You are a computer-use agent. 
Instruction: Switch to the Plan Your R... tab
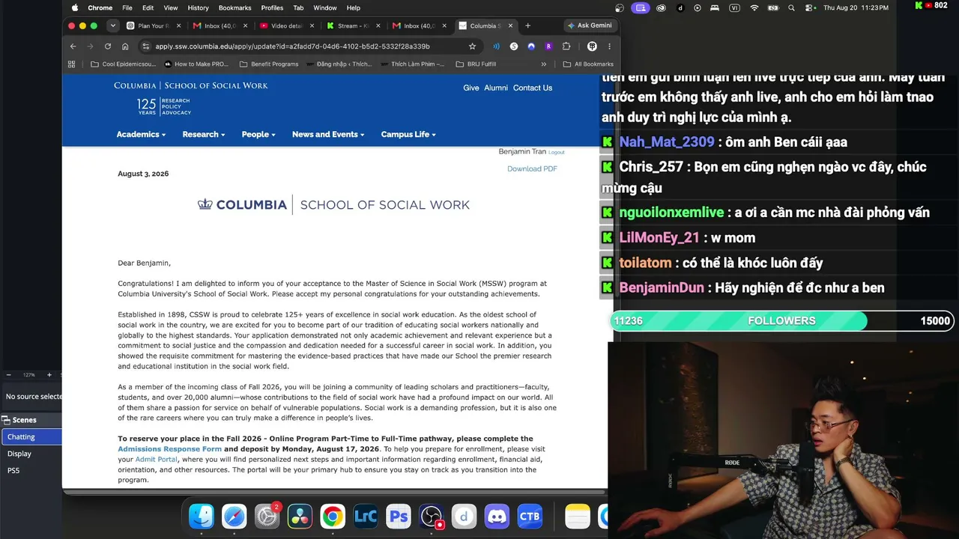[154, 25]
